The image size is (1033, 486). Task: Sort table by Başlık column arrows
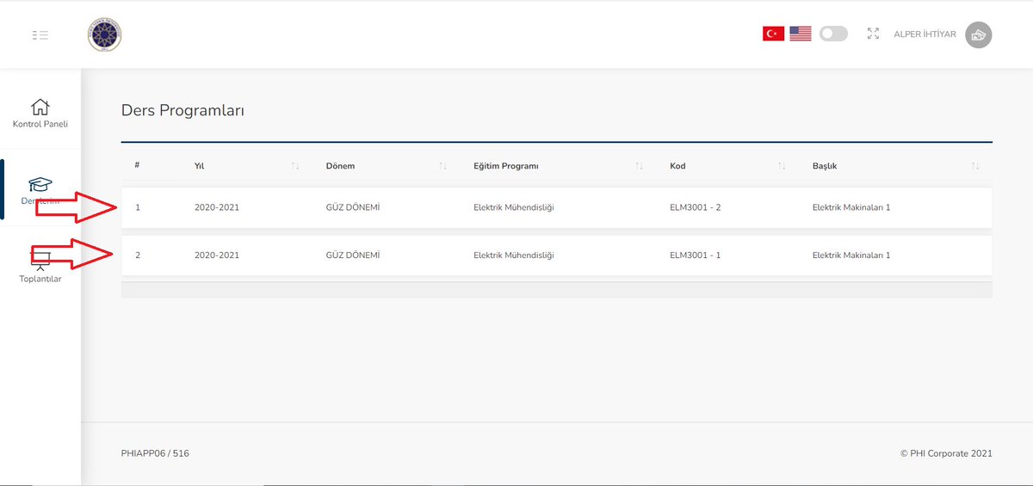[975, 166]
